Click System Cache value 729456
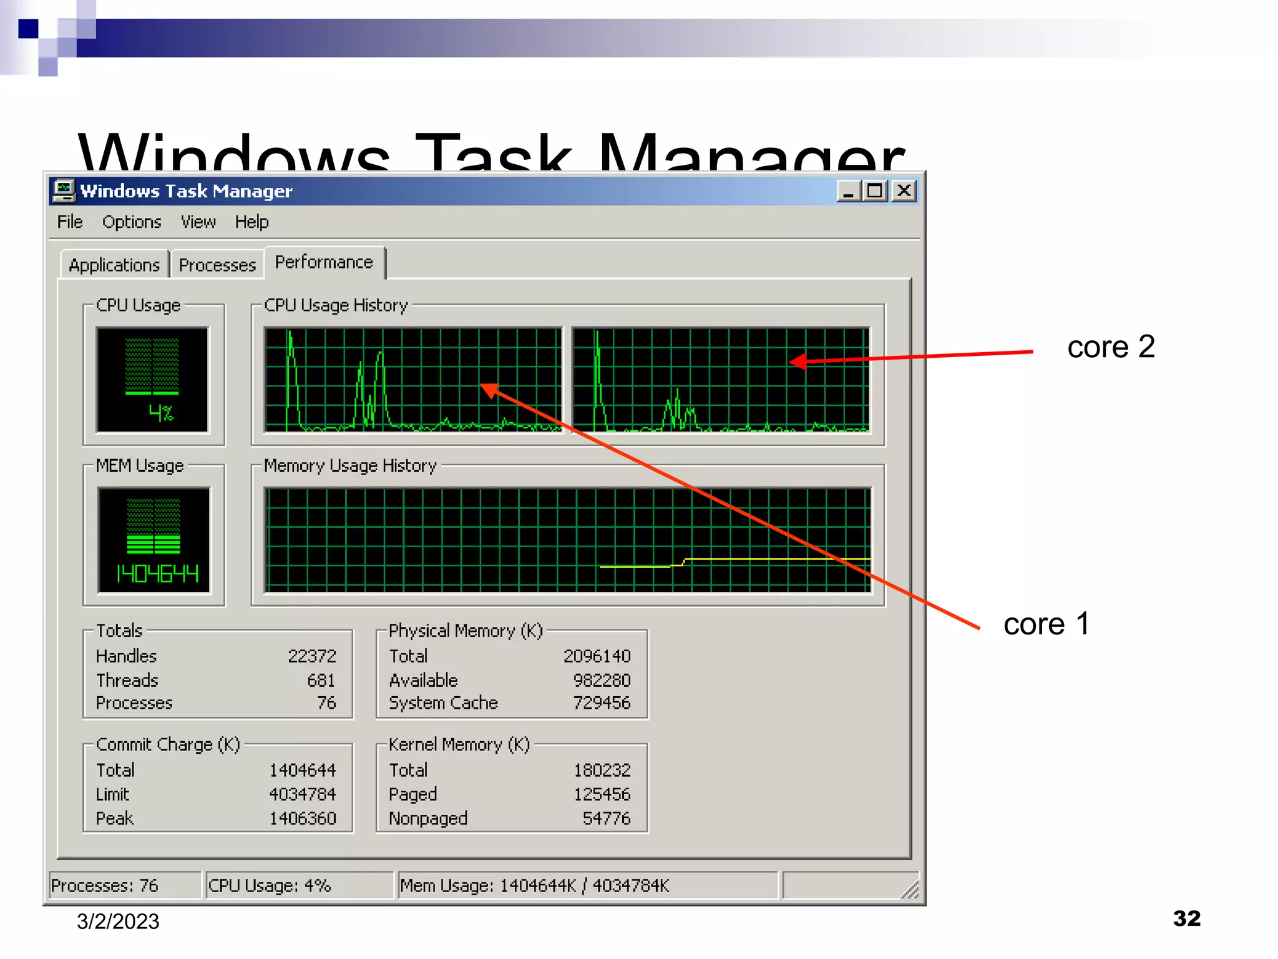Screen dimensions: 1278x959 pos(602,703)
